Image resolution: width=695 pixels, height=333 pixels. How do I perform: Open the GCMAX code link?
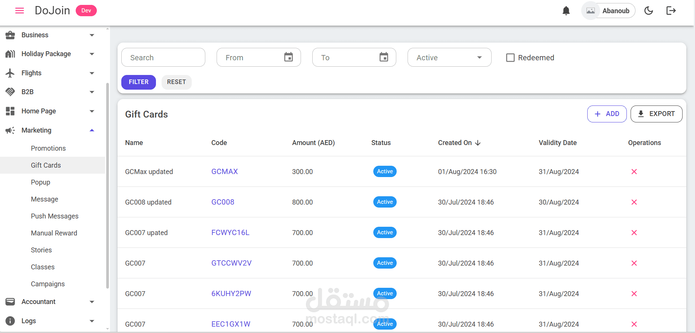coord(225,172)
